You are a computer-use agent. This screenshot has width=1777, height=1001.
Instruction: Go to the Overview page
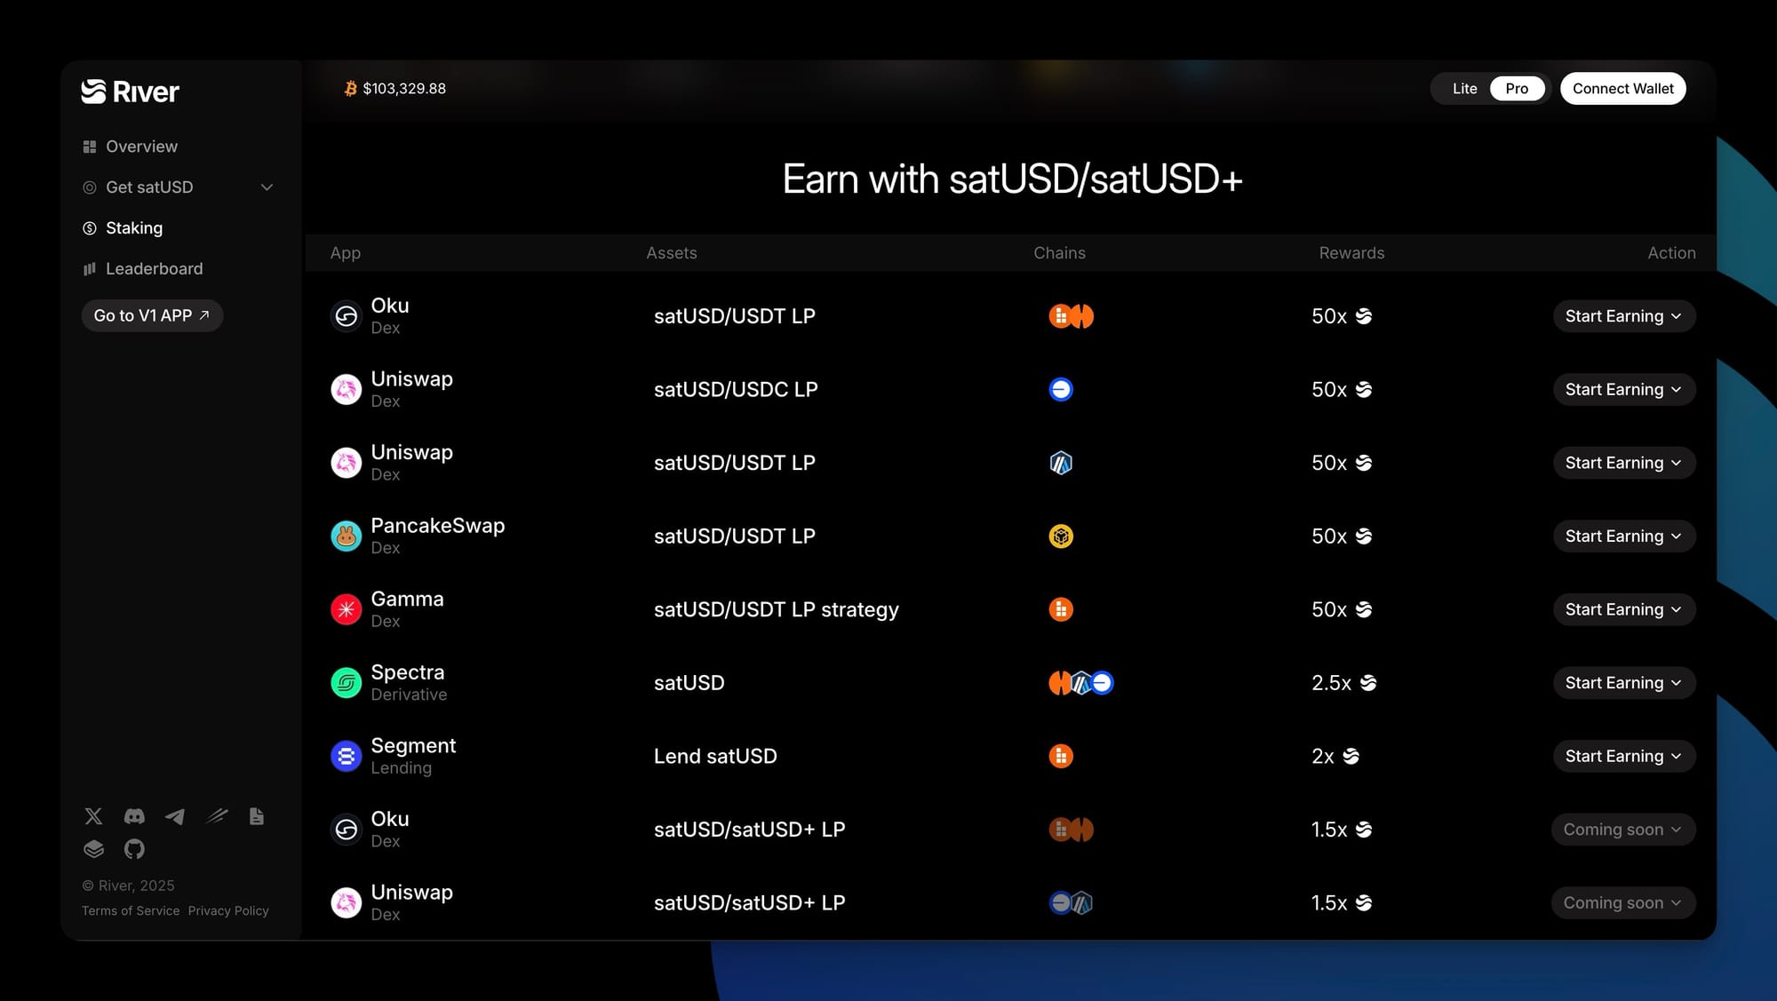130,147
